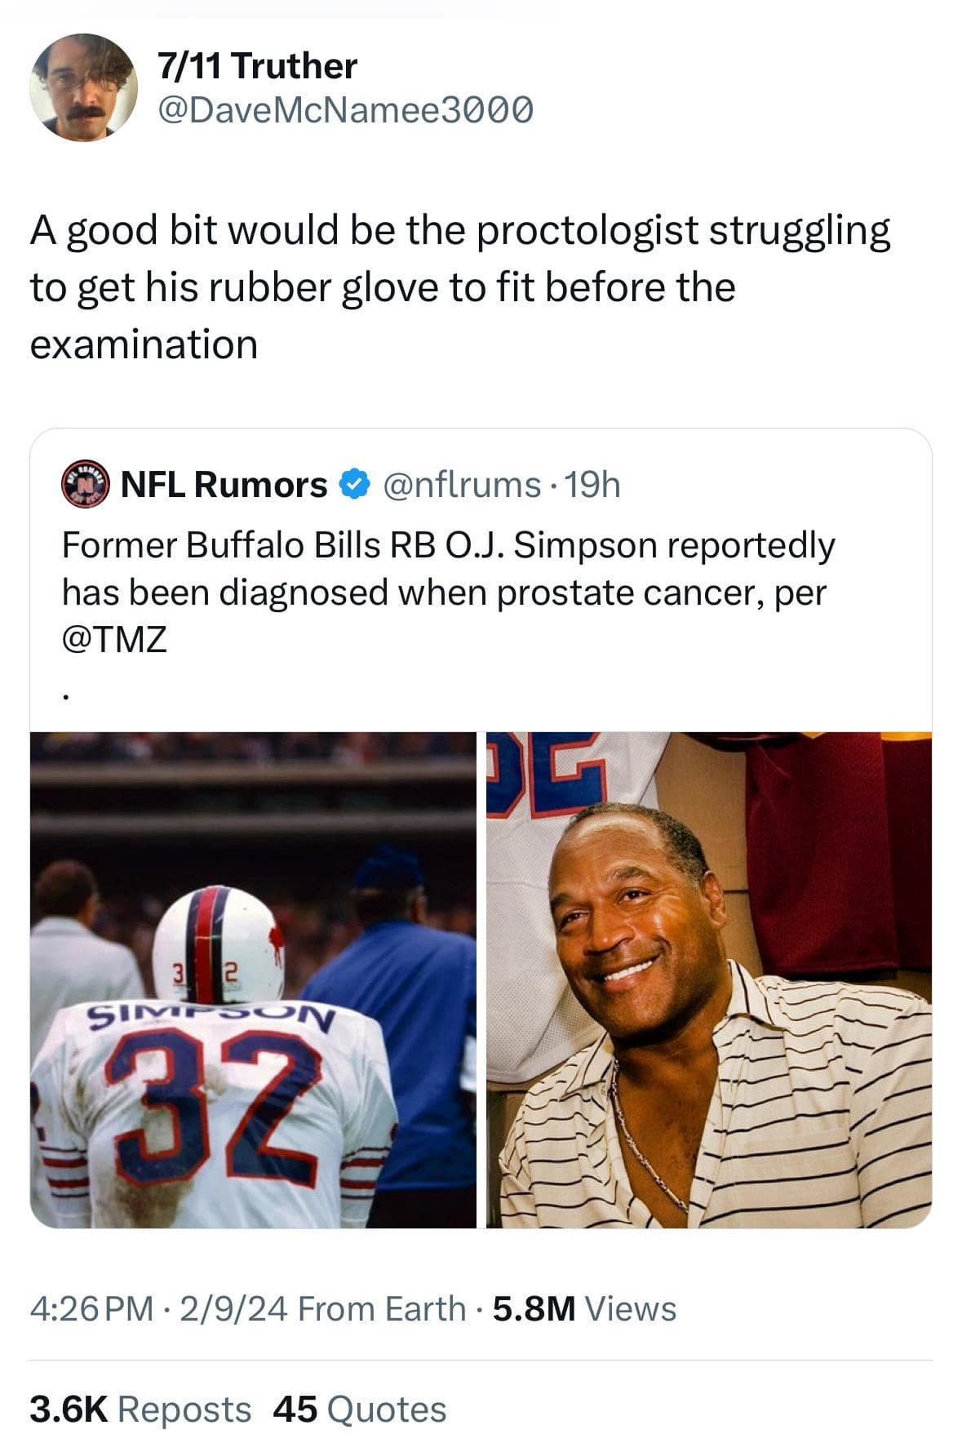The image size is (962, 1452).
Task: Open the 7/11 Truther display name
Action: pos(257,66)
